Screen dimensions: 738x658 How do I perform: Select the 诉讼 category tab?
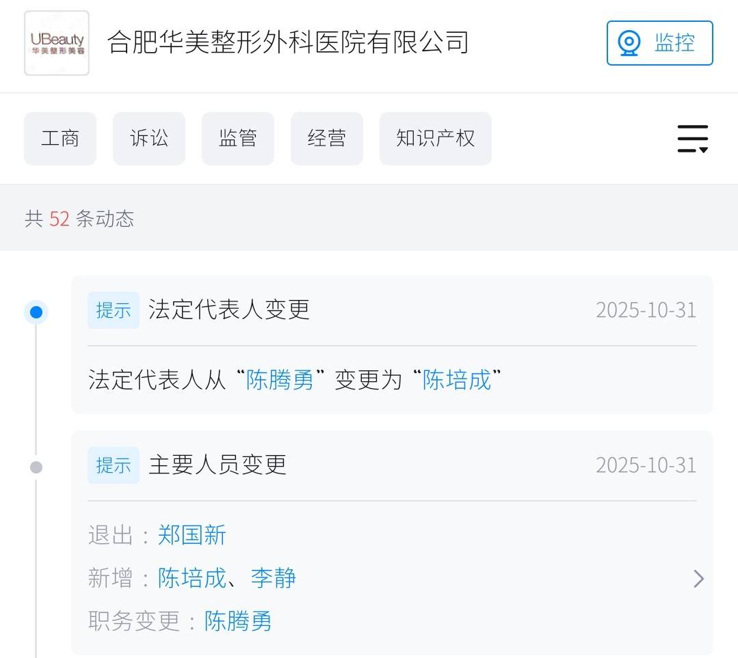coord(149,139)
